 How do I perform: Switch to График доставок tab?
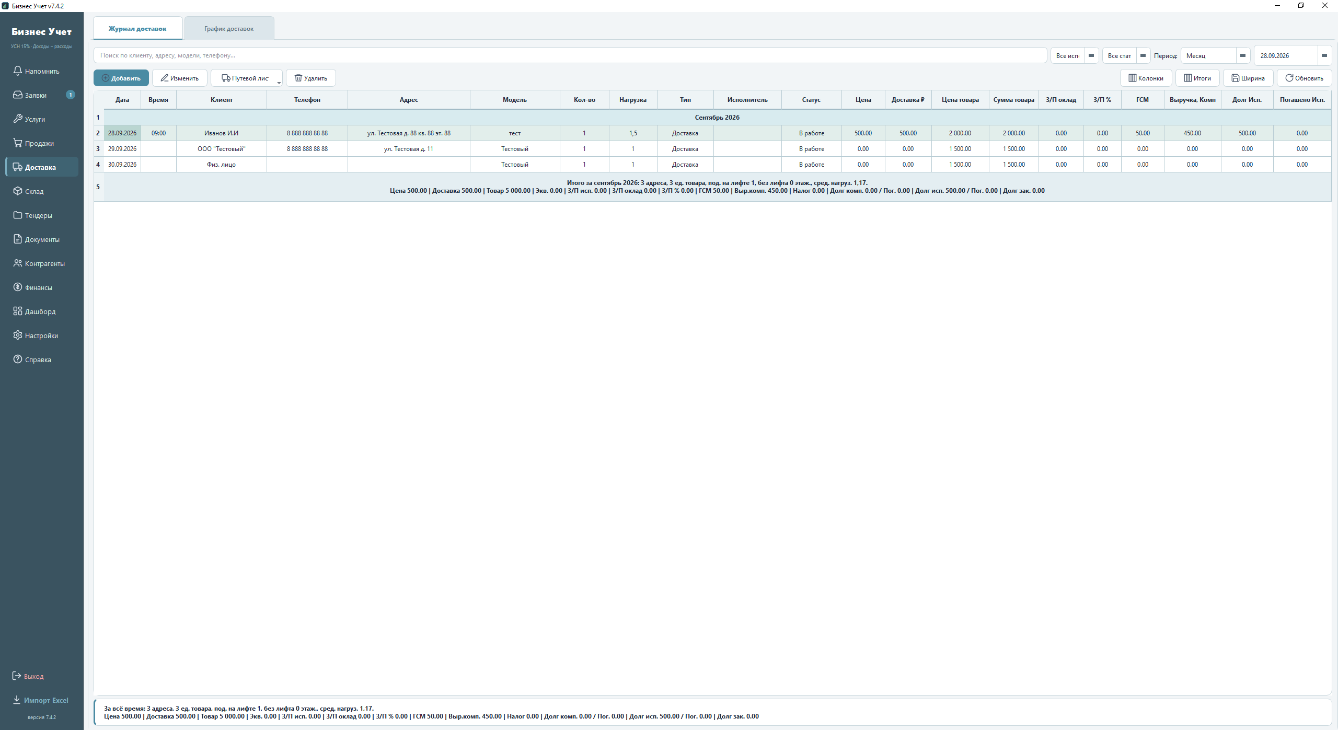tap(229, 28)
